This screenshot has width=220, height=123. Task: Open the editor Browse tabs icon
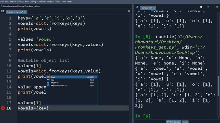click(x=2, y=11)
